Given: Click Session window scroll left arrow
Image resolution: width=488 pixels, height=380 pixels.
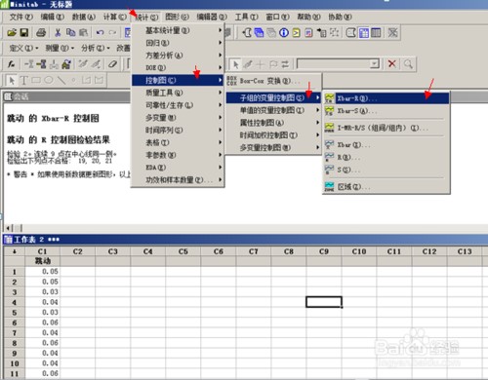Looking at the screenshot, I should tap(8, 228).
